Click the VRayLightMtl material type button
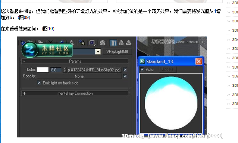Image resolution: width=238 pixels, height=143 pixels. coord(117,52)
